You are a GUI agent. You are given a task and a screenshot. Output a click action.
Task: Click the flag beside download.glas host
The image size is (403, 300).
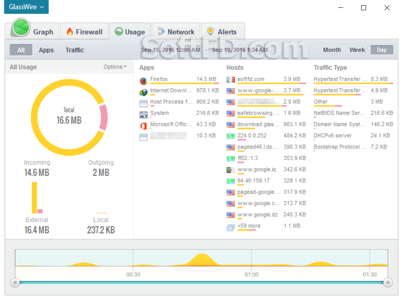click(x=230, y=124)
